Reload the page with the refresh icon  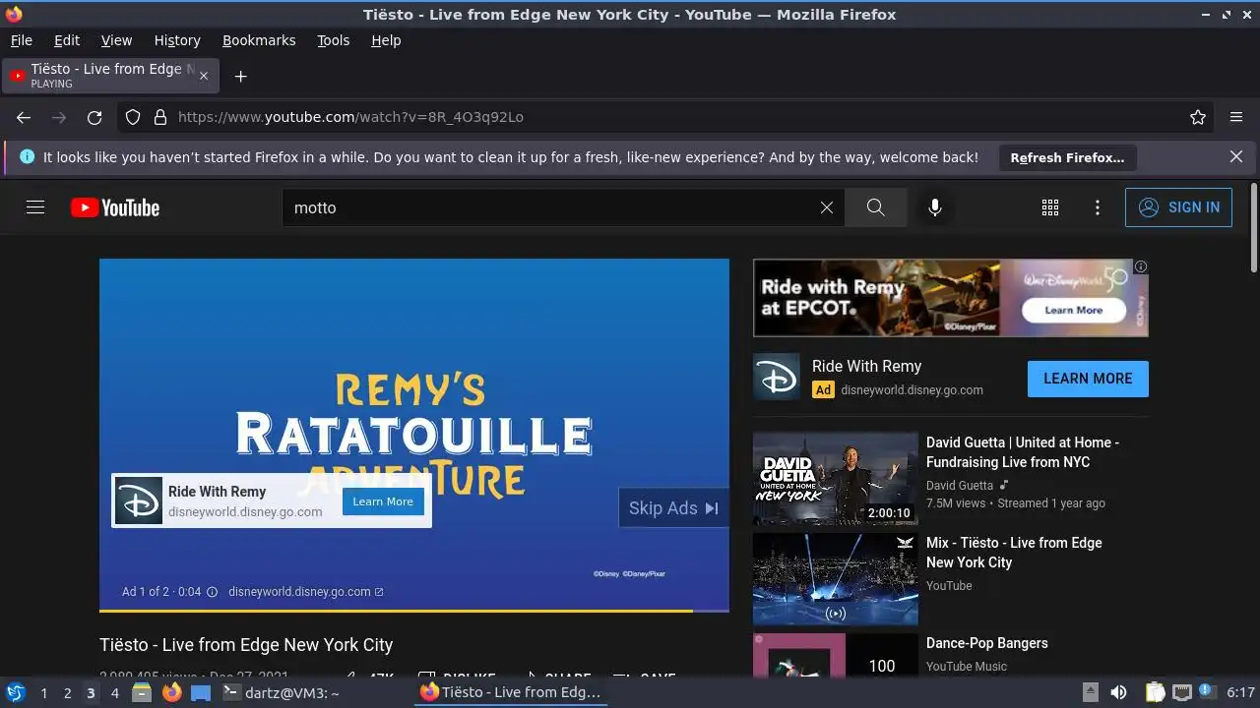click(94, 117)
